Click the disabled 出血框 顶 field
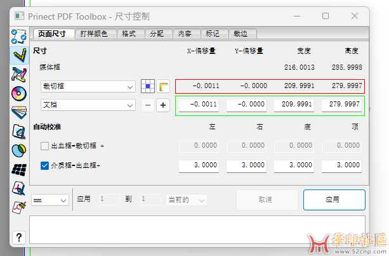 pos(341,146)
